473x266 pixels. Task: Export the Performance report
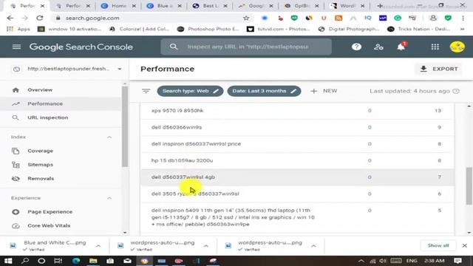[439, 69]
